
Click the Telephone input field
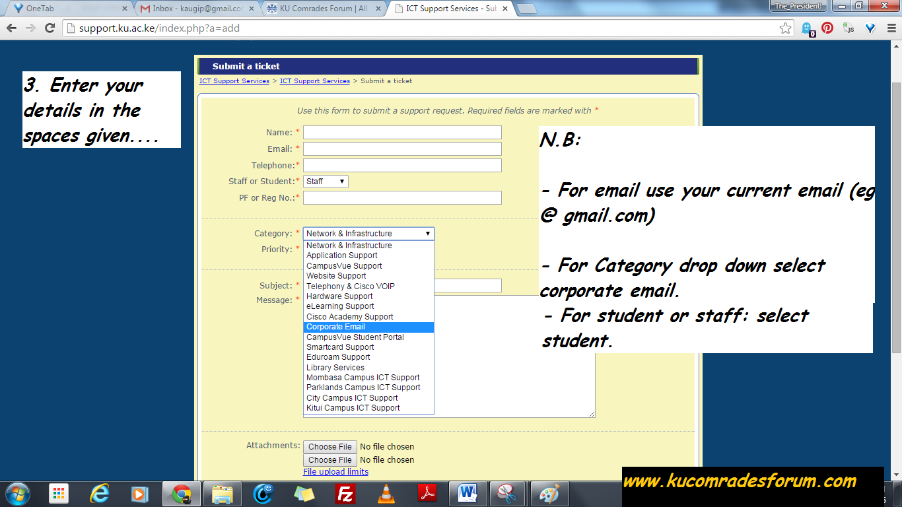click(402, 166)
